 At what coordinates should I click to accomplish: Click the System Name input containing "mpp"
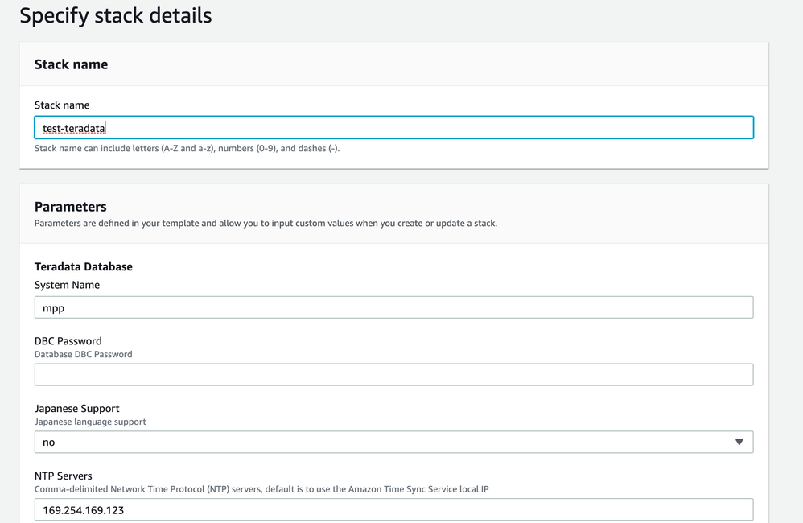394,307
